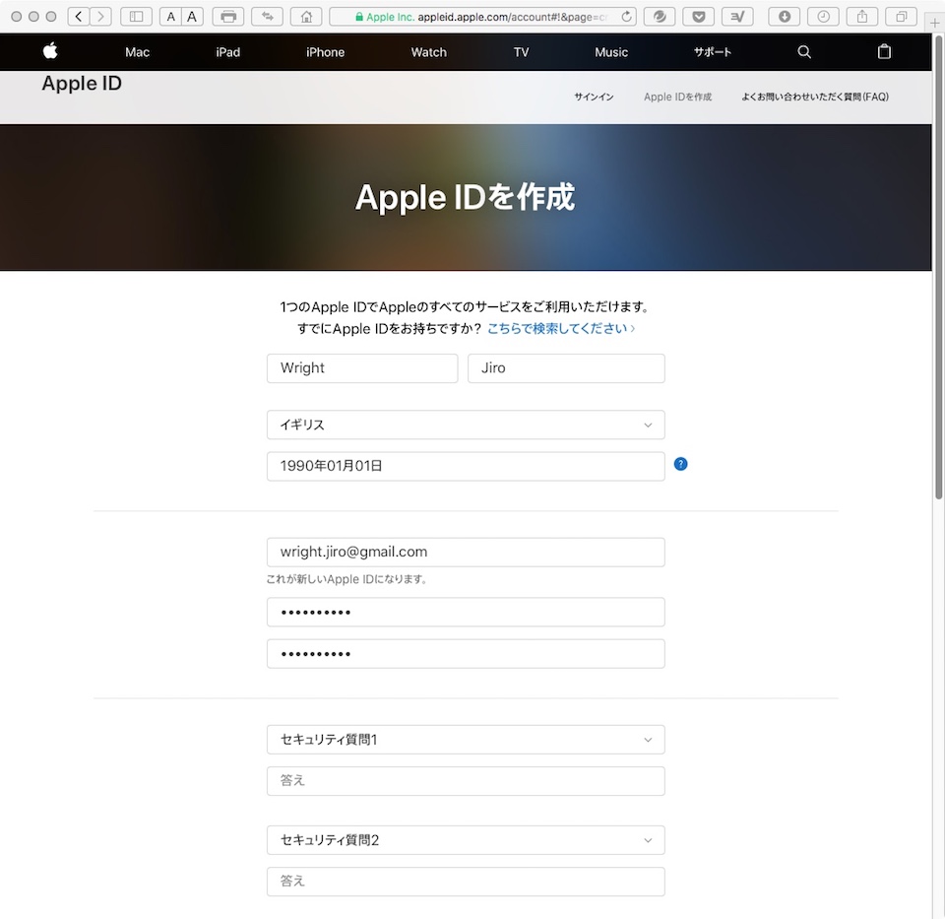Expand the セキュリティ質問2 dropdown
945x919 pixels.
[x=466, y=840]
